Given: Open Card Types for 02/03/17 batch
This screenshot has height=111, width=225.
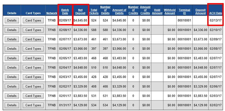Looking at the screenshot, I should (x=33, y=77).
